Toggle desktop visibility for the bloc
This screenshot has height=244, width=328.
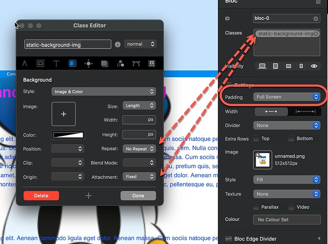pos(262,66)
